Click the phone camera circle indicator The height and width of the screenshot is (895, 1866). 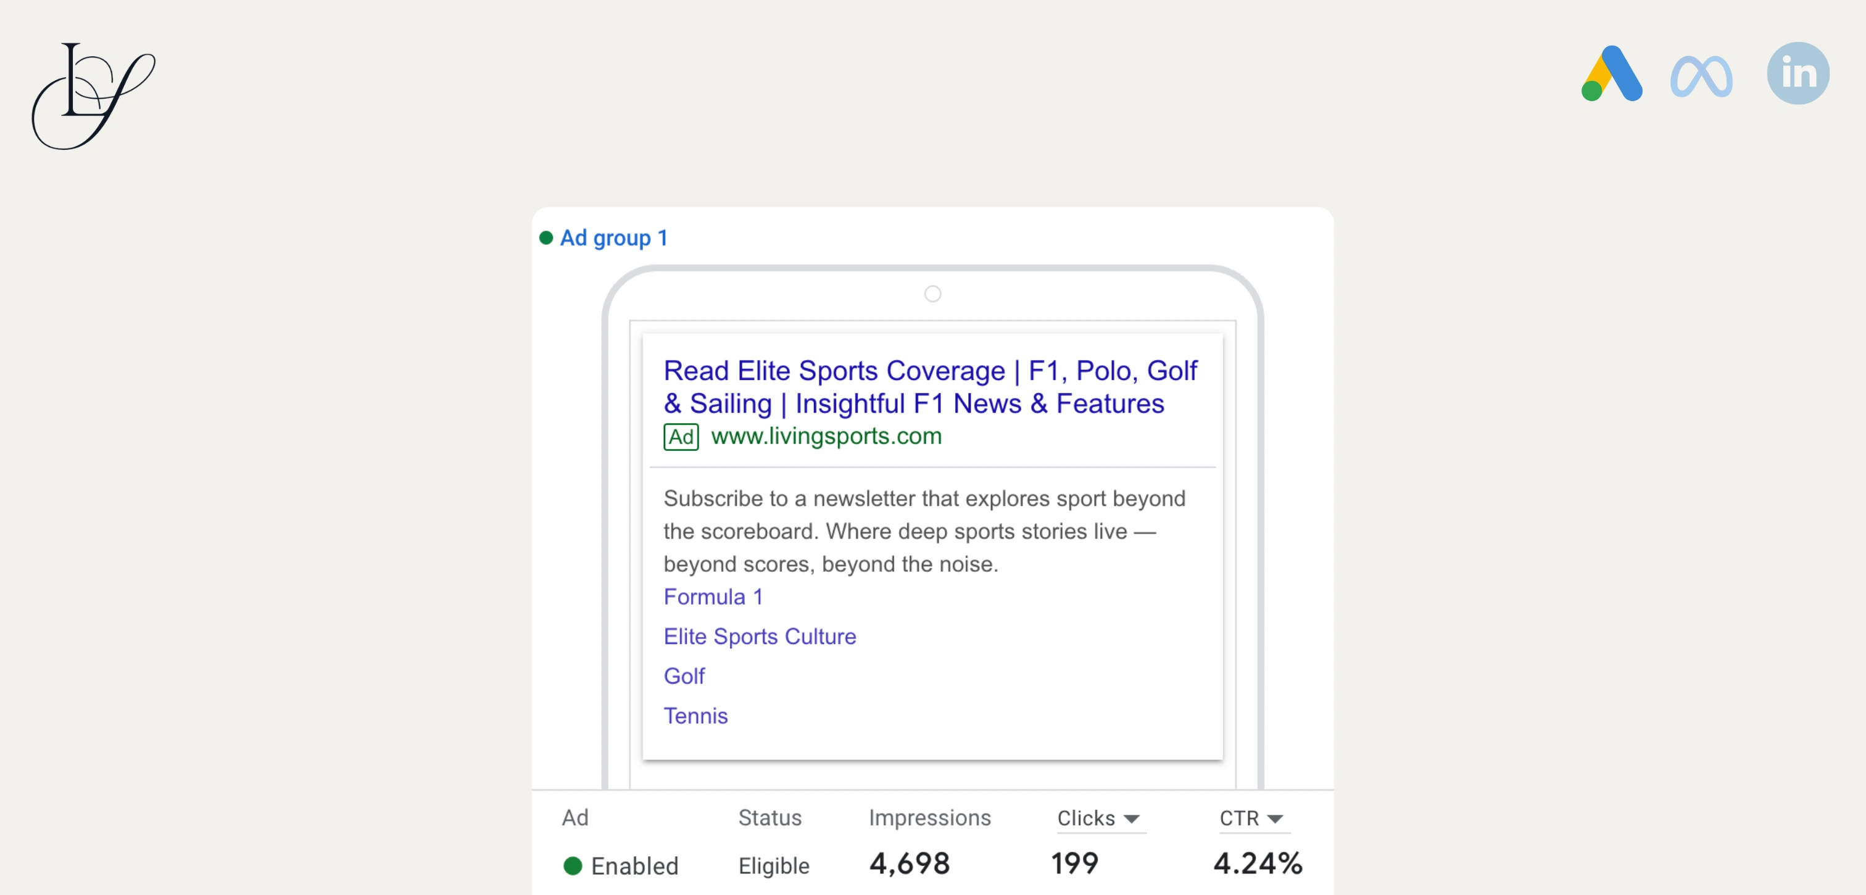click(932, 293)
